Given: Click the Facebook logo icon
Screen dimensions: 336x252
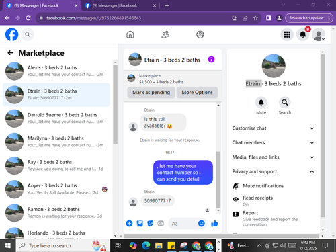Looking at the screenshot, I should point(11,34).
